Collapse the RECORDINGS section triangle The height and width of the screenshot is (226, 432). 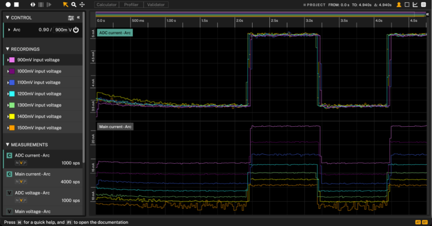7,49
